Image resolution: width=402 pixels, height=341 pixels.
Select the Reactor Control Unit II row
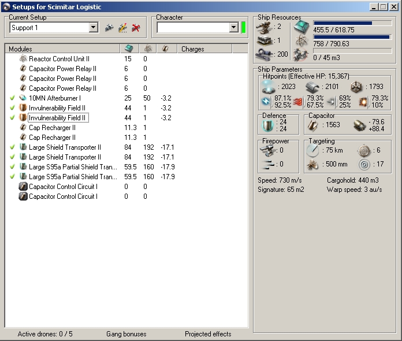pyautogui.click(x=126, y=59)
